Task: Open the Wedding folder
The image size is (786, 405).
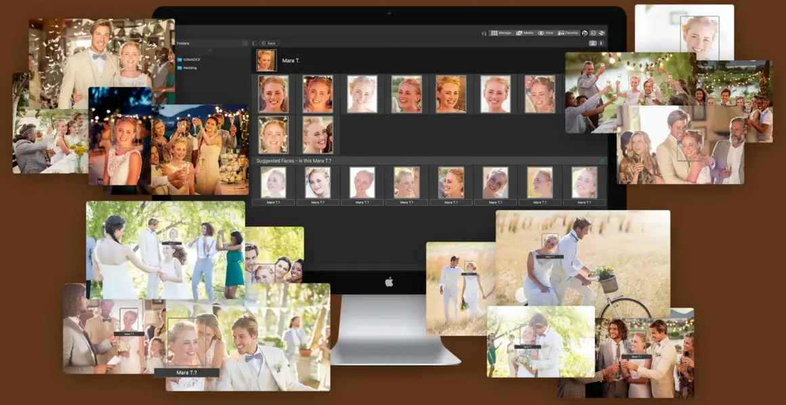Action: (x=187, y=68)
